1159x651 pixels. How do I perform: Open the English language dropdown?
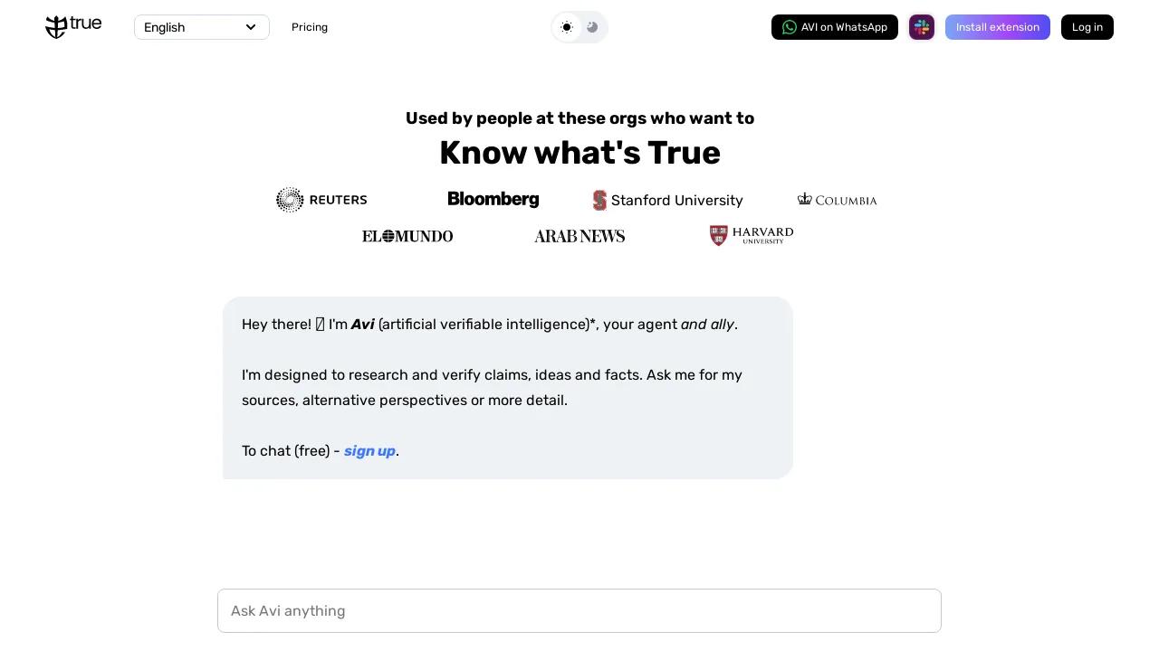(201, 27)
